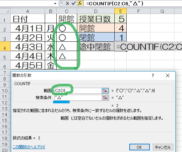Select row 1 header
This screenshot has height=152, width=182.
coord(5,19)
